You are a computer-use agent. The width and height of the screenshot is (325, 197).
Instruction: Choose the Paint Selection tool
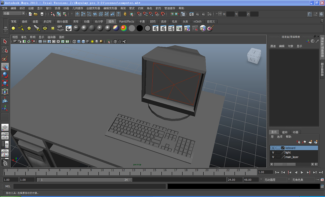(x=5, y=58)
